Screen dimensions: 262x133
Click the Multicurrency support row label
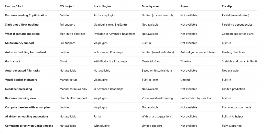(20, 43)
